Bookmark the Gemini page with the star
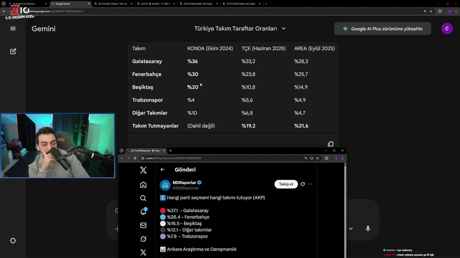 pyautogui.click(x=431, y=11)
